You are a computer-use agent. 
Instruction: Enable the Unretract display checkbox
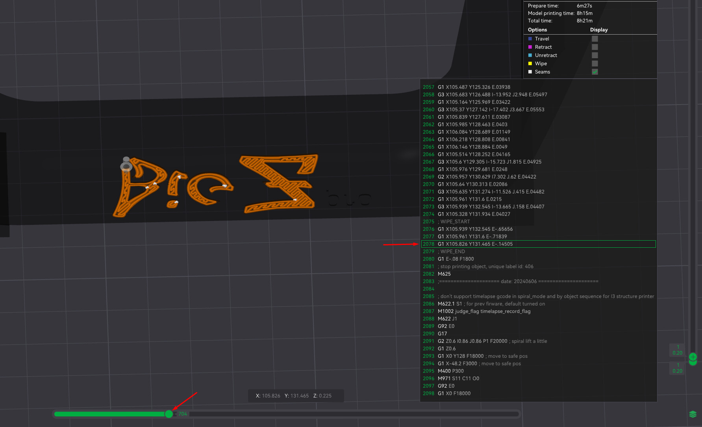[x=595, y=55]
